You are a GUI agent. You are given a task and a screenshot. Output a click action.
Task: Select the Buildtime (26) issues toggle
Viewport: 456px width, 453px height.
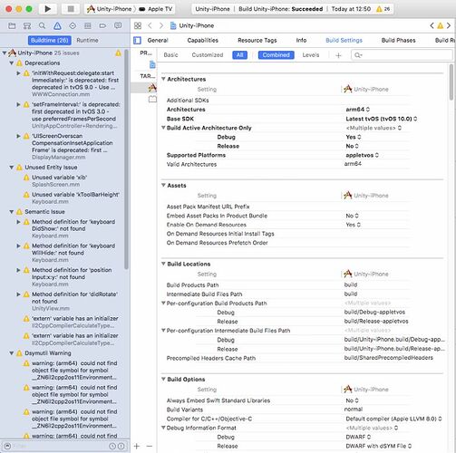[50, 40]
